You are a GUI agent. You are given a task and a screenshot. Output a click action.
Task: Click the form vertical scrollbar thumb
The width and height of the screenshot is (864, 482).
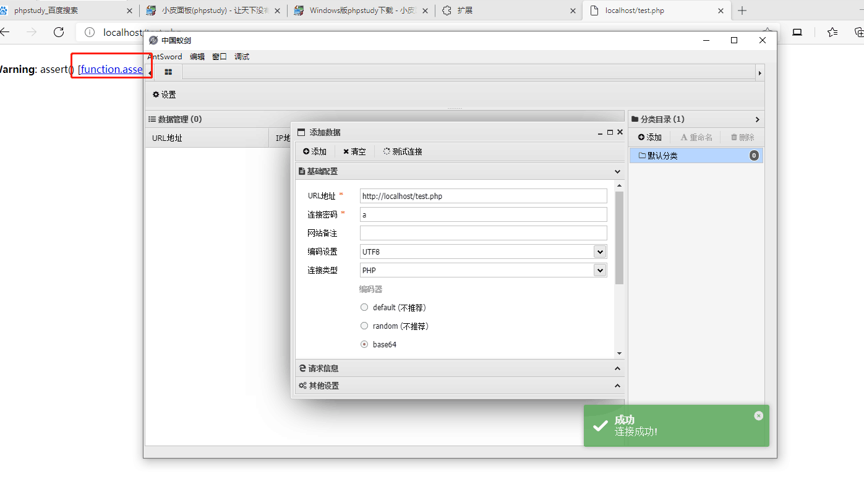click(620, 237)
